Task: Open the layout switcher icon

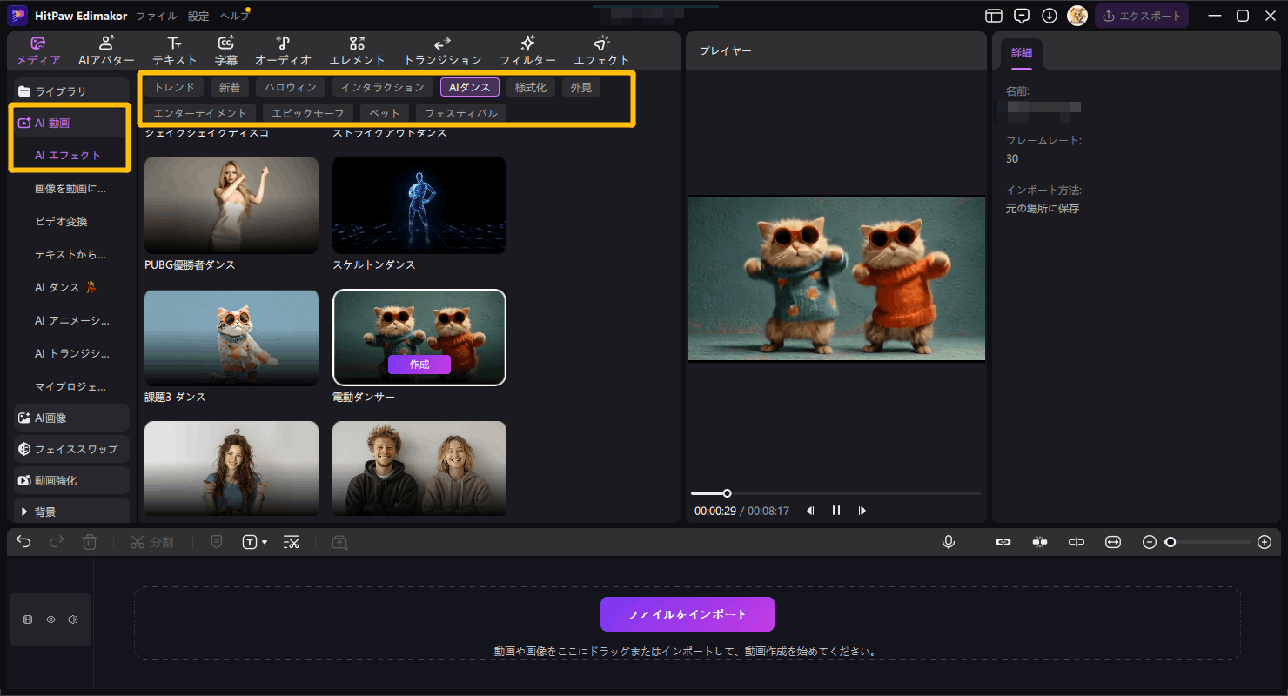Action: [x=994, y=16]
